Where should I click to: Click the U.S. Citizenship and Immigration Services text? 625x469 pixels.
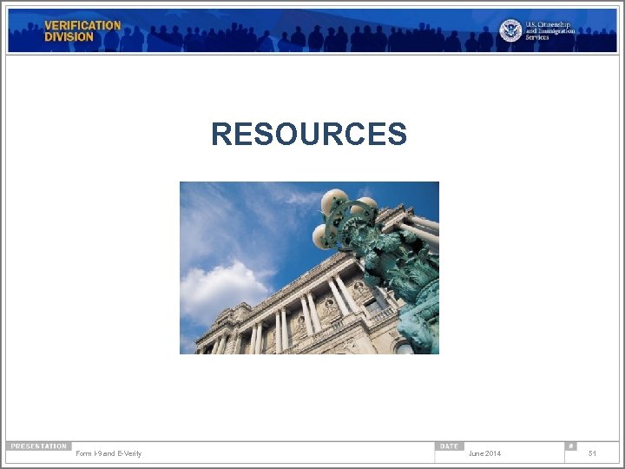point(549,30)
